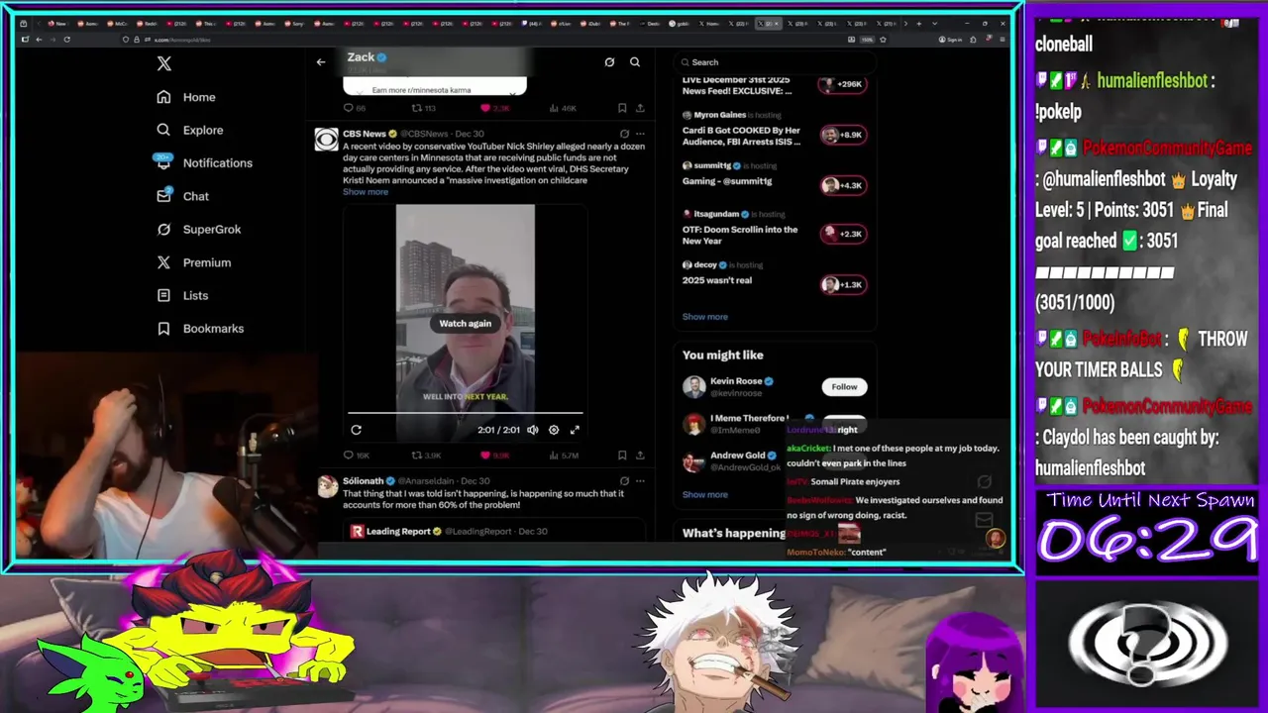Expand CBS News post with Show more
Viewport: 1268px width, 713px height.
pos(366,192)
